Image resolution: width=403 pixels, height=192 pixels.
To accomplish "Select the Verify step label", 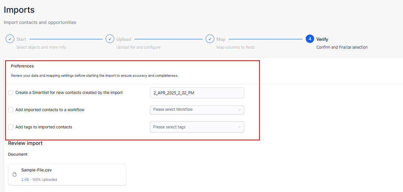I will (x=322, y=39).
